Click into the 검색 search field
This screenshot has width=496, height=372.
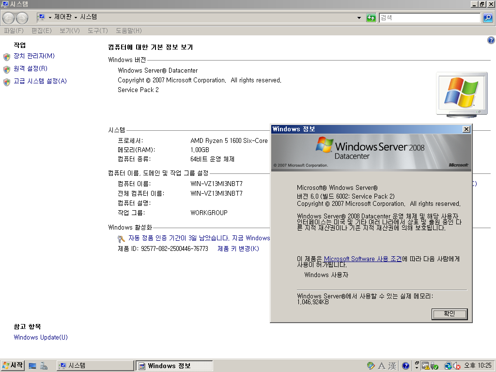pos(430,18)
